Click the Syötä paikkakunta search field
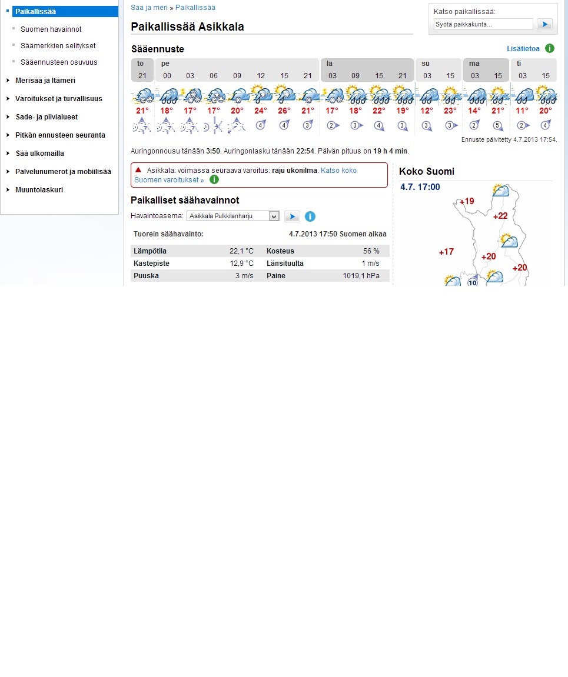 point(483,24)
